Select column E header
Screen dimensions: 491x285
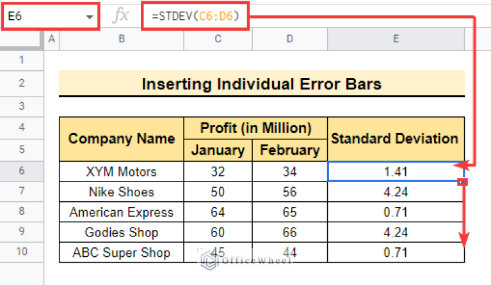(x=396, y=39)
